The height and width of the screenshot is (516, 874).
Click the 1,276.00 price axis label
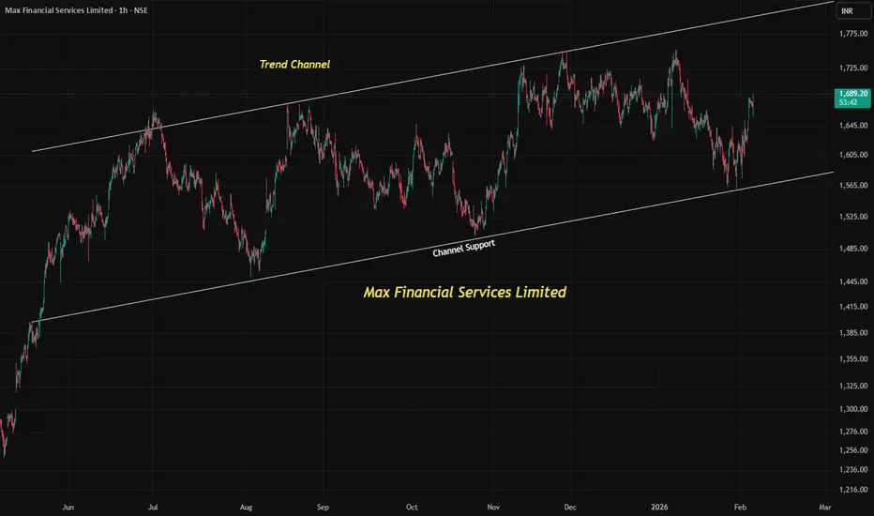point(853,432)
